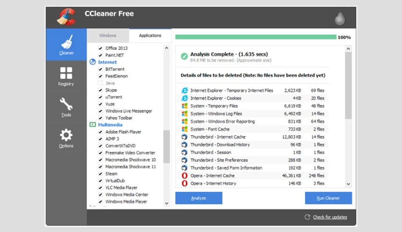Click the results panel scroll up arrow
402x232 pixels.
click(348, 48)
